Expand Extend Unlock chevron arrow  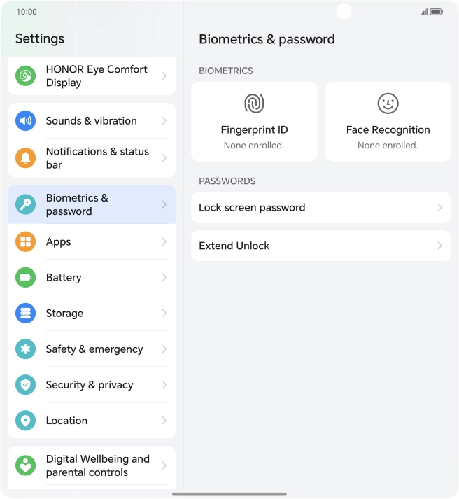(439, 246)
